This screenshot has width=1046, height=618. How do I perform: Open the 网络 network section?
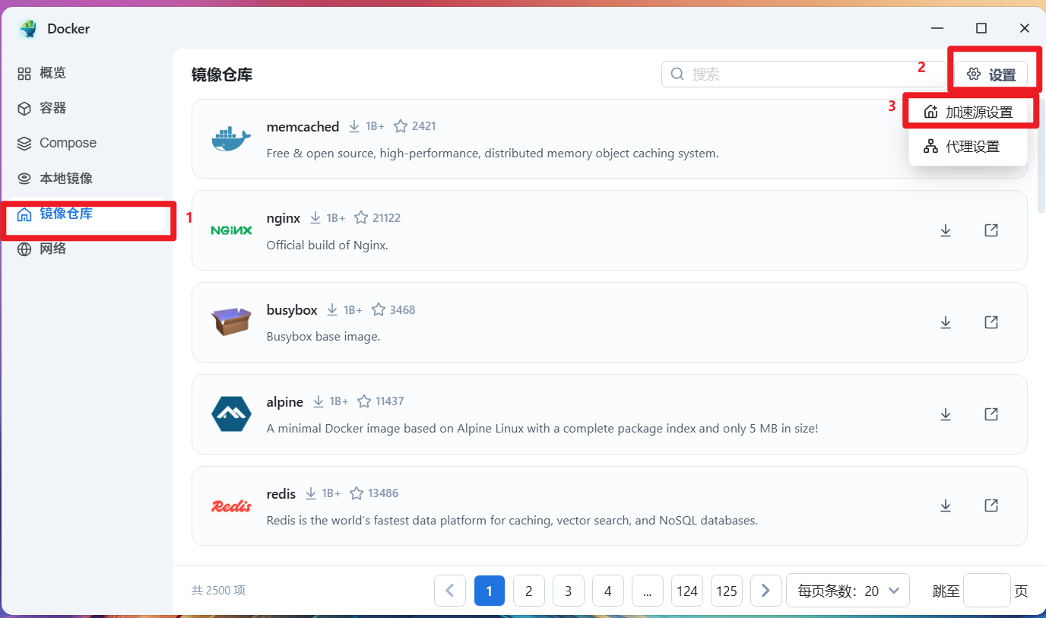tap(53, 249)
